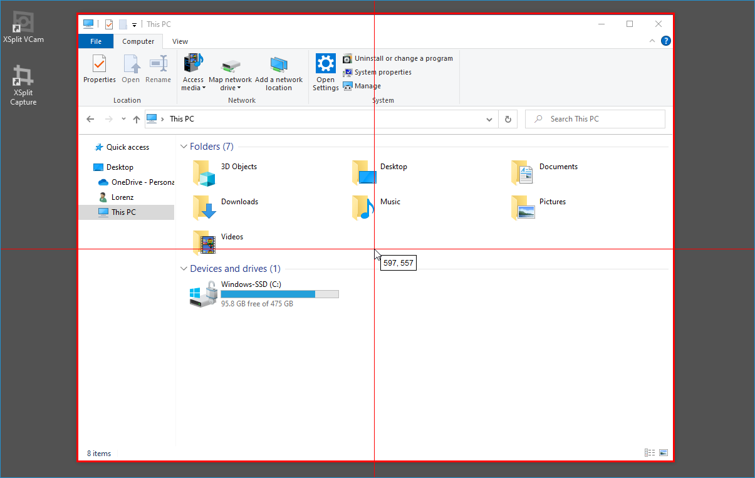Expand the address bar history dropdown
This screenshot has width=755, height=478.
pos(489,119)
